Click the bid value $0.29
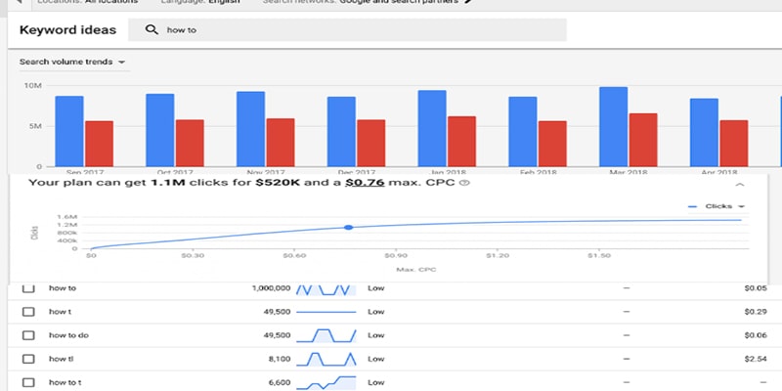The image size is (782, 391). tap(756, 312)
